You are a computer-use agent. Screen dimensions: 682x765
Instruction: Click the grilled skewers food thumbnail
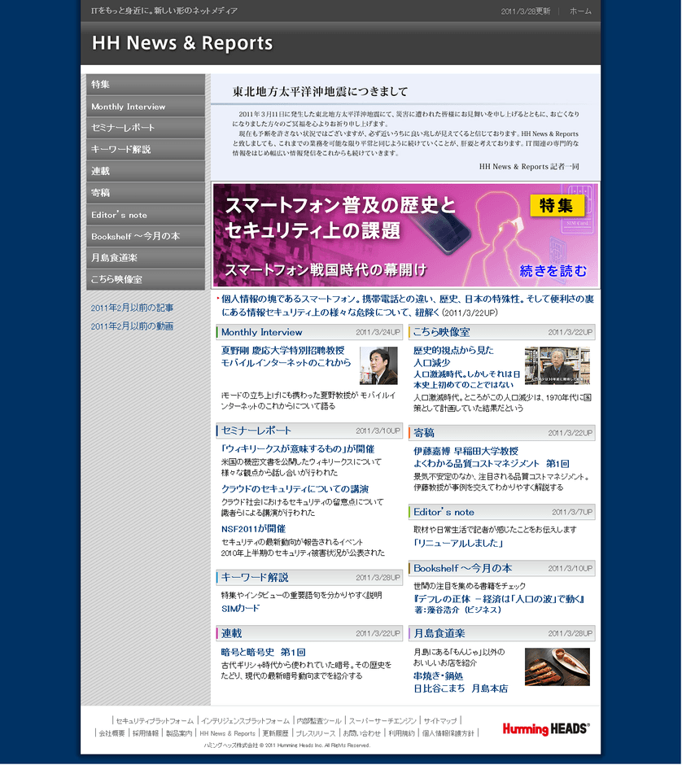click(x=557, y=667)
